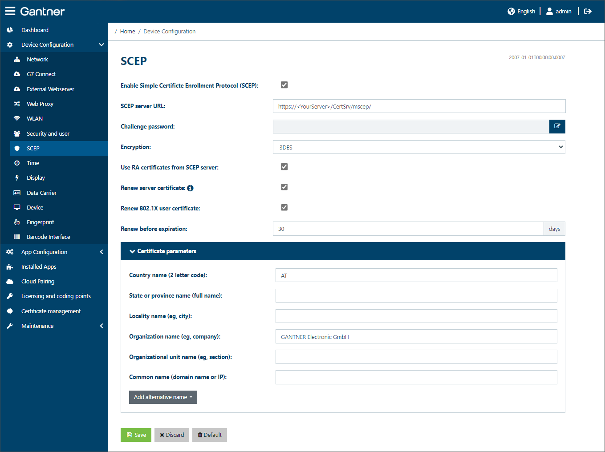Click the globe icon next to English
Viewport: 605px width, 452px height.
(511, 12)
